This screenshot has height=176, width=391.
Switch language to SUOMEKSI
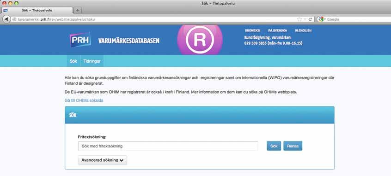point(252,30)
